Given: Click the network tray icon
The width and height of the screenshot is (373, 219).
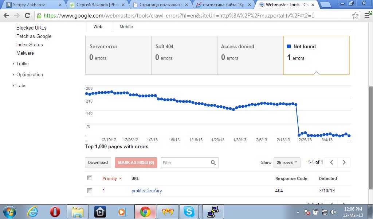Looking at the screenshot, I should point(324,212).
